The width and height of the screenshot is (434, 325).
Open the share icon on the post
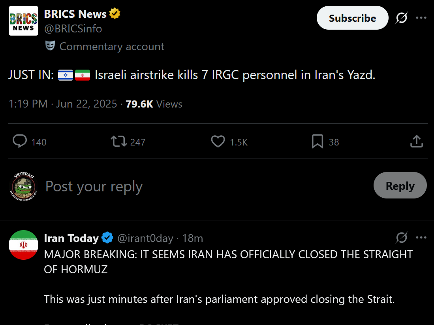click(x=417, y=141)
